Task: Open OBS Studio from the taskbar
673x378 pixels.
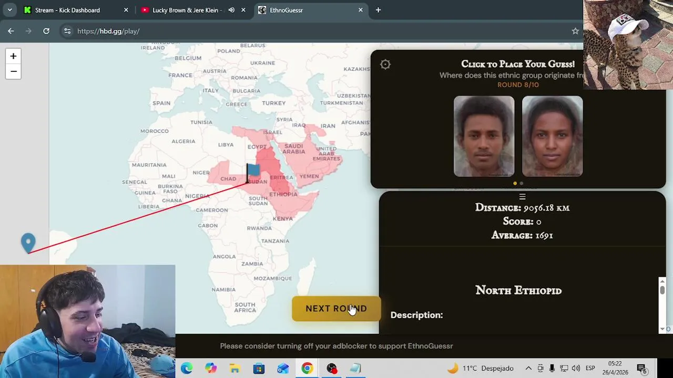Action: tap(331, 369)
